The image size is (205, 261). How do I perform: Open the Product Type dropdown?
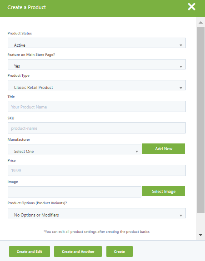pos(97,85)
